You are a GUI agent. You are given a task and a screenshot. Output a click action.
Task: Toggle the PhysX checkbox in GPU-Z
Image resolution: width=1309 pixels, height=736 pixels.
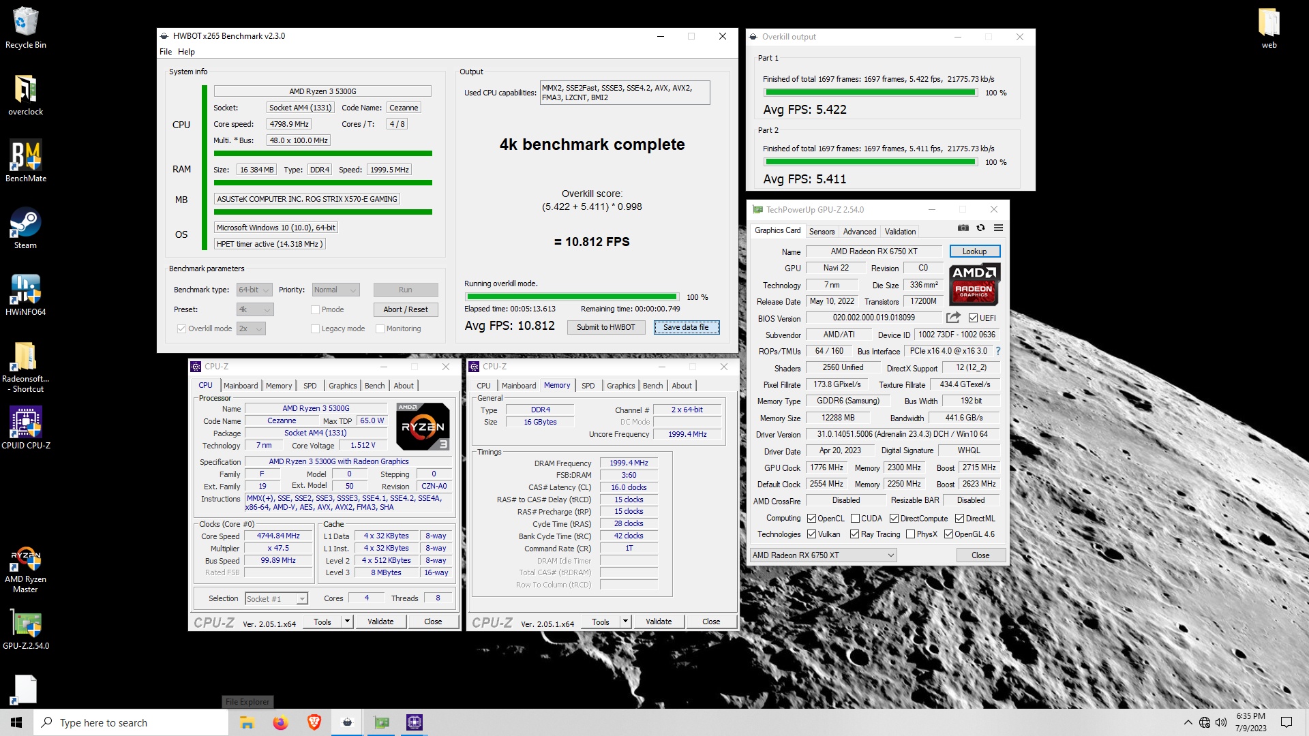(x=910, y=534)
